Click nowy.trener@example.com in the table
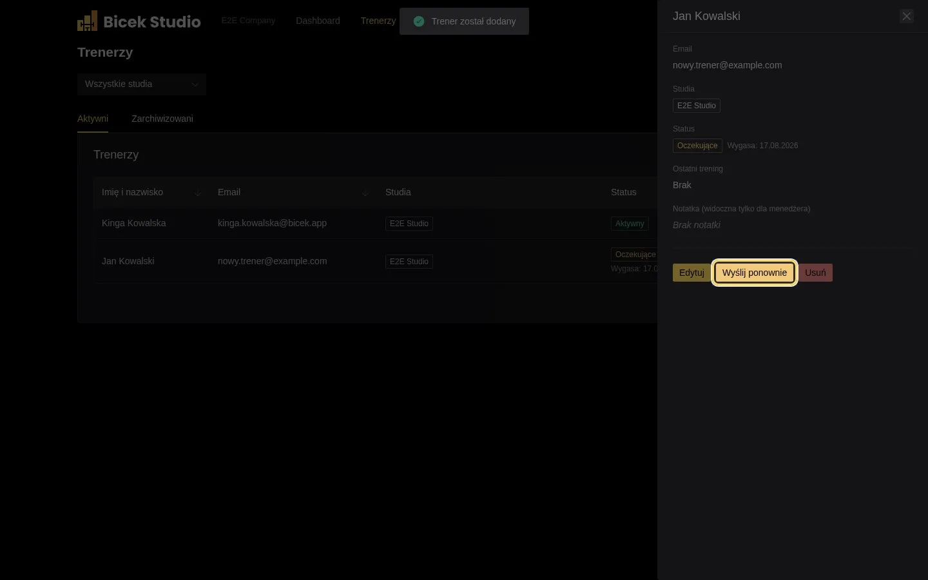 click(272, 261)
